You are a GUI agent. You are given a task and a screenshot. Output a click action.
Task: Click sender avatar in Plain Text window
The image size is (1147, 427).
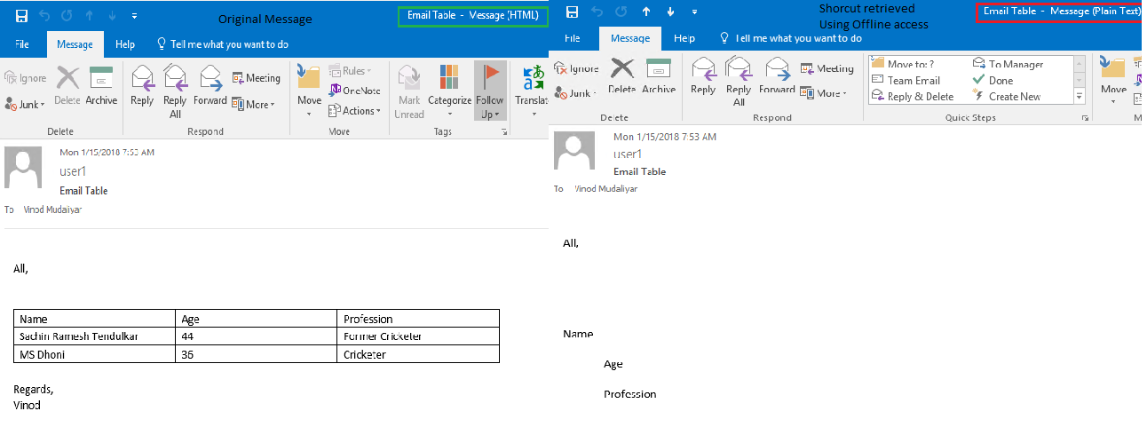click(574, 150)
